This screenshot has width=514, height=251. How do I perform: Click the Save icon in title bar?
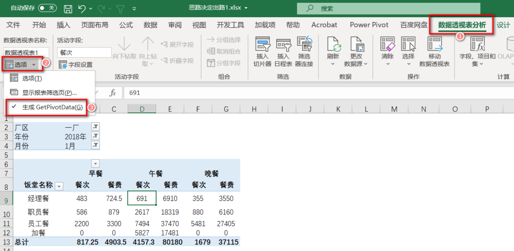coord(68,9)
